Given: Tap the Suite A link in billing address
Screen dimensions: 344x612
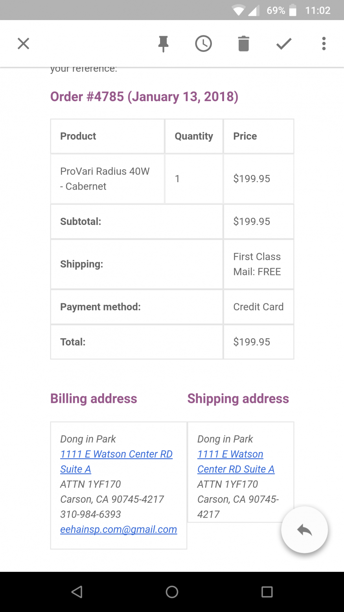Looking at the screenshot, I should click(75, 469).
